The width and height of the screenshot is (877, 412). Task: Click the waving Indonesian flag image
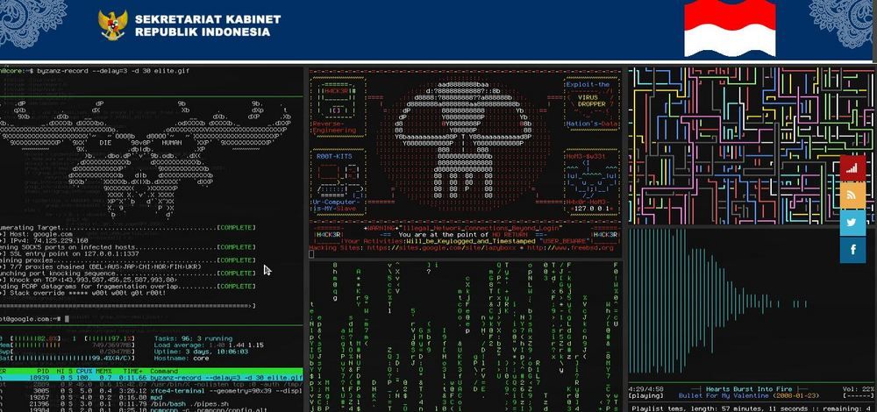pos(730,28)
